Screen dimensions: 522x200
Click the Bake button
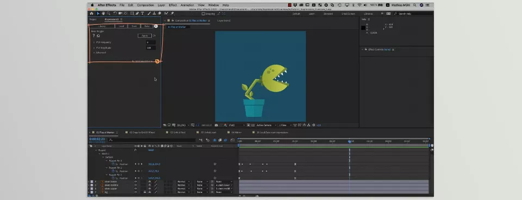tap(147, 26)
